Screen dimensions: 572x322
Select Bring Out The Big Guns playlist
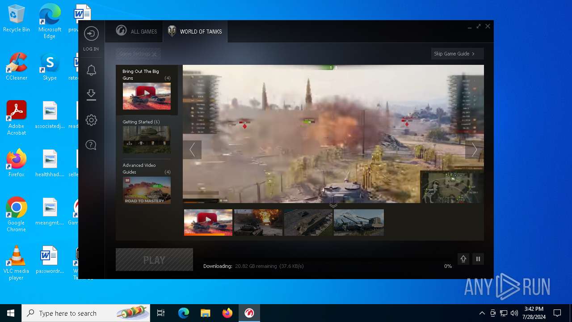[x=147, y=89]
